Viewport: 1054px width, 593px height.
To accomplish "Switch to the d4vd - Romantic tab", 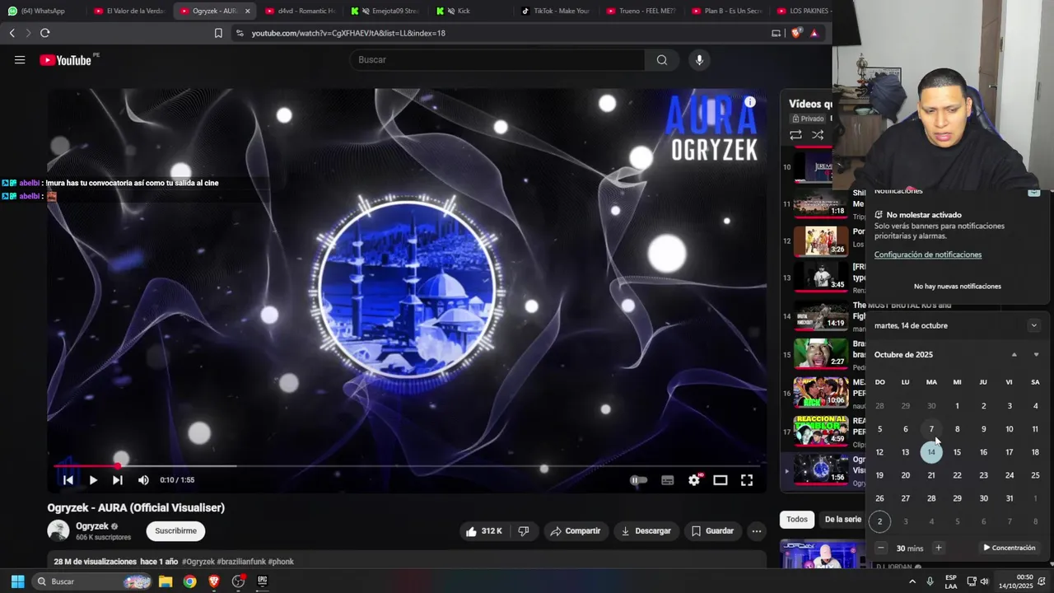I will tap(301, 11).
